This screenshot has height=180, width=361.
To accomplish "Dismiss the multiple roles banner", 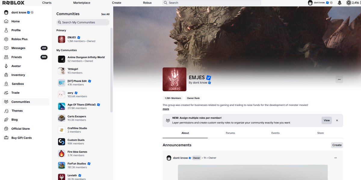I will click(337, 120).
